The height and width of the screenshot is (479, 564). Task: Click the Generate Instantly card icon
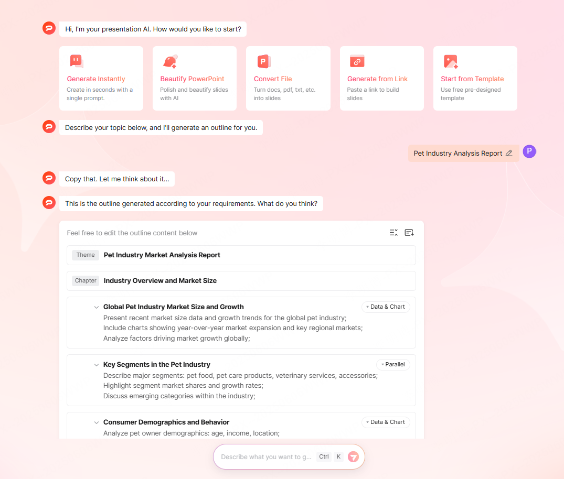77,61
